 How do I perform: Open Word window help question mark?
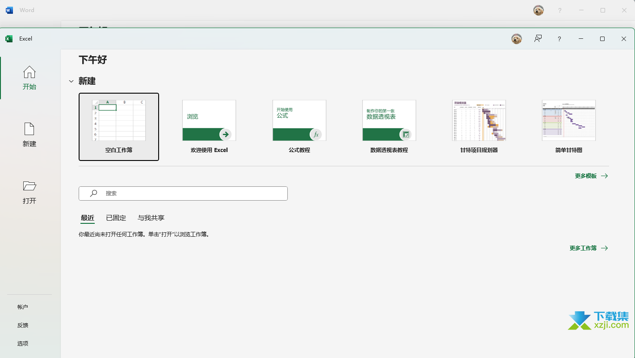coord(559,10)
